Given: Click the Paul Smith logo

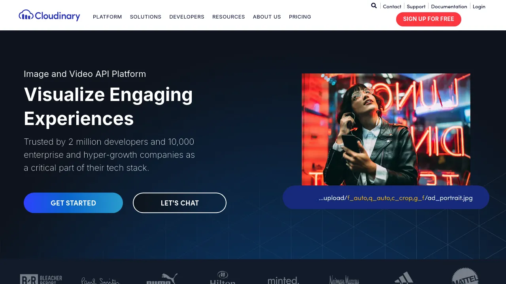Looking at the screenshot, I should click(x=100, y=280).
